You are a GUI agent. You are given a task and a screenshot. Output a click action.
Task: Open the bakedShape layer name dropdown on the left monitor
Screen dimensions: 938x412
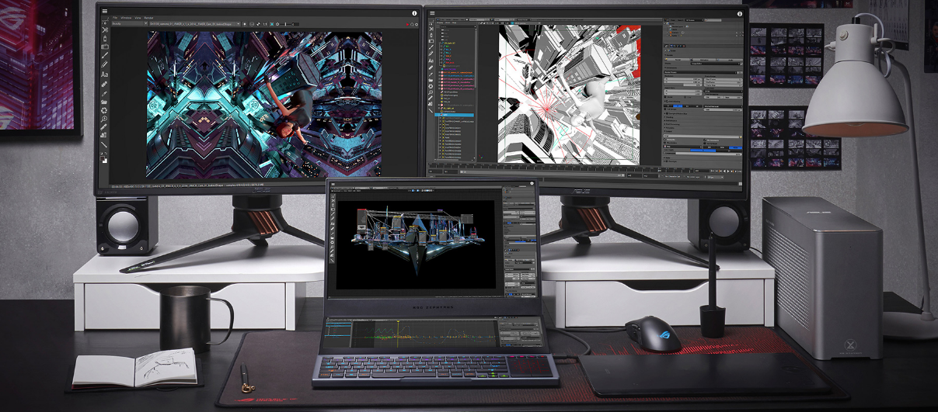(x=195, y=24)
